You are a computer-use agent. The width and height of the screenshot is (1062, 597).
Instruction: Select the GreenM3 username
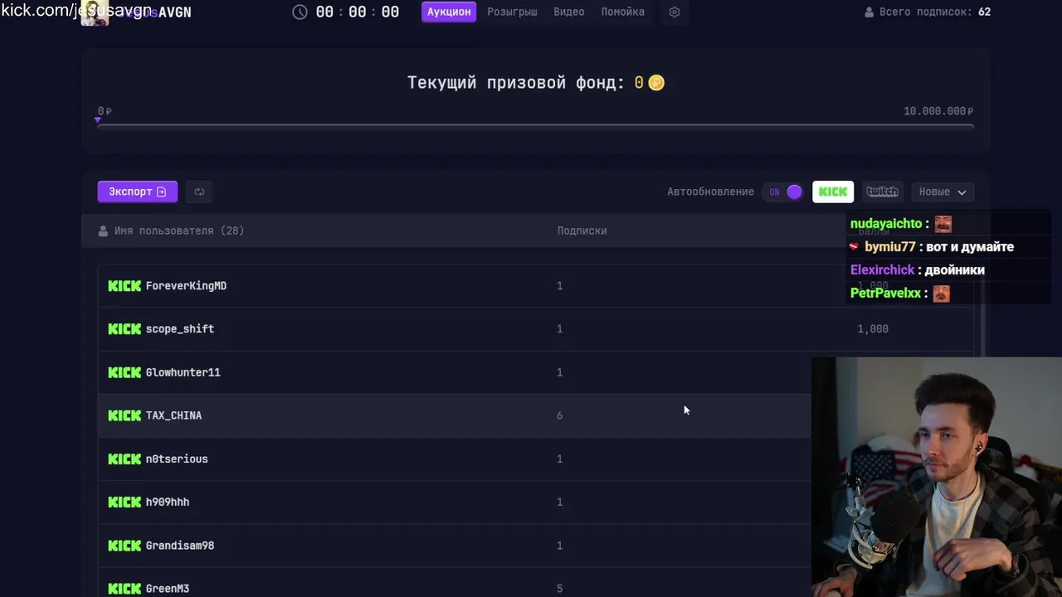pyautogui.click(x=168, y=588)
